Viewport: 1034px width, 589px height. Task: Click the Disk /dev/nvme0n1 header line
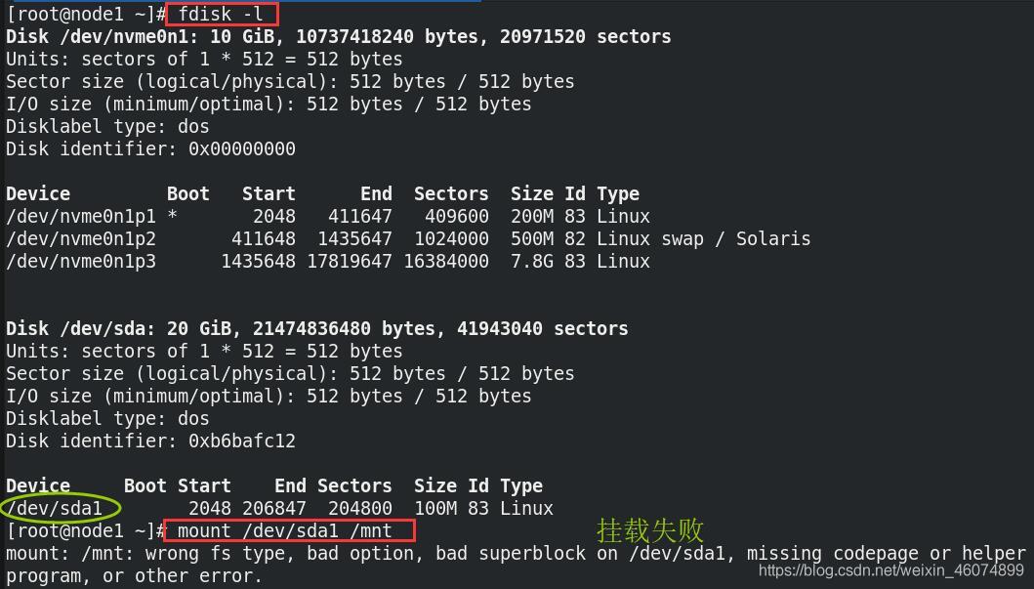pos(338,36)
